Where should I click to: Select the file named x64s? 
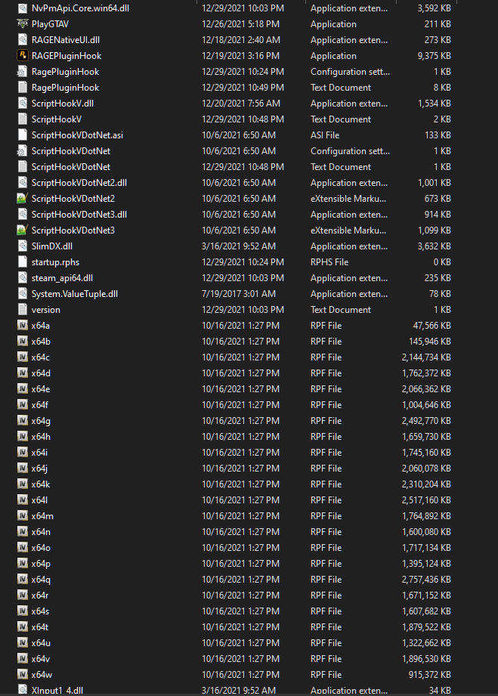[x=40, y=611]
